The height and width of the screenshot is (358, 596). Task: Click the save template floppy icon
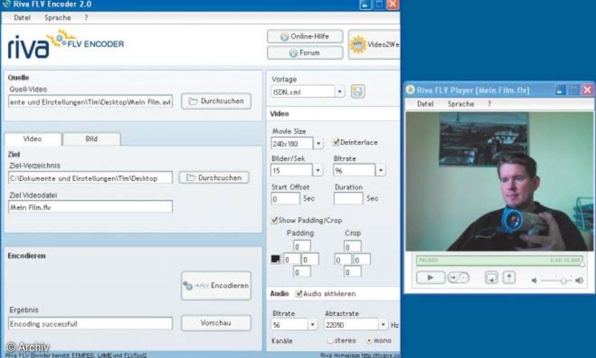click(357, 91)
